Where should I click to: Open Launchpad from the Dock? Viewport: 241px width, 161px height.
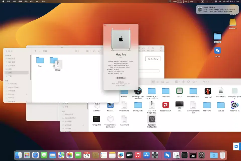tap(27, 155)
